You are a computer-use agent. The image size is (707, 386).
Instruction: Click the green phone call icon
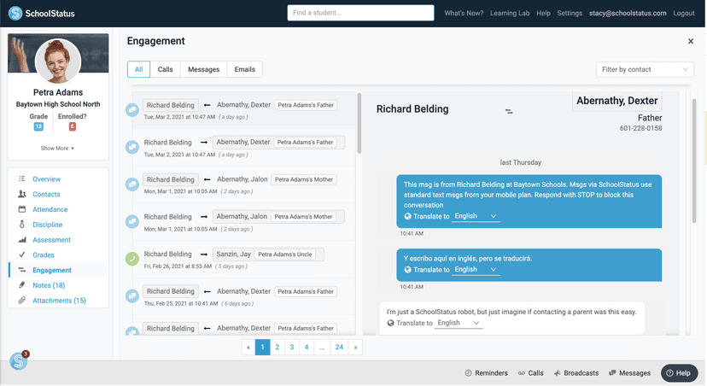coord(132,259)
